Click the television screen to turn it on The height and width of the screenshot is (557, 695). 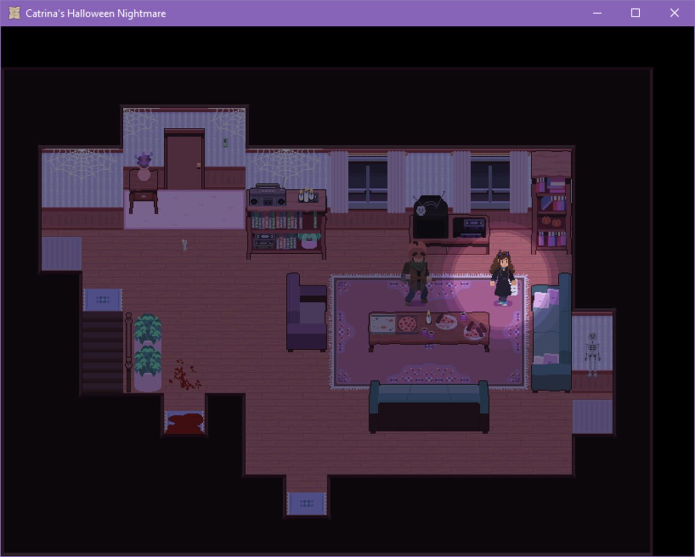tap(430, 226)
